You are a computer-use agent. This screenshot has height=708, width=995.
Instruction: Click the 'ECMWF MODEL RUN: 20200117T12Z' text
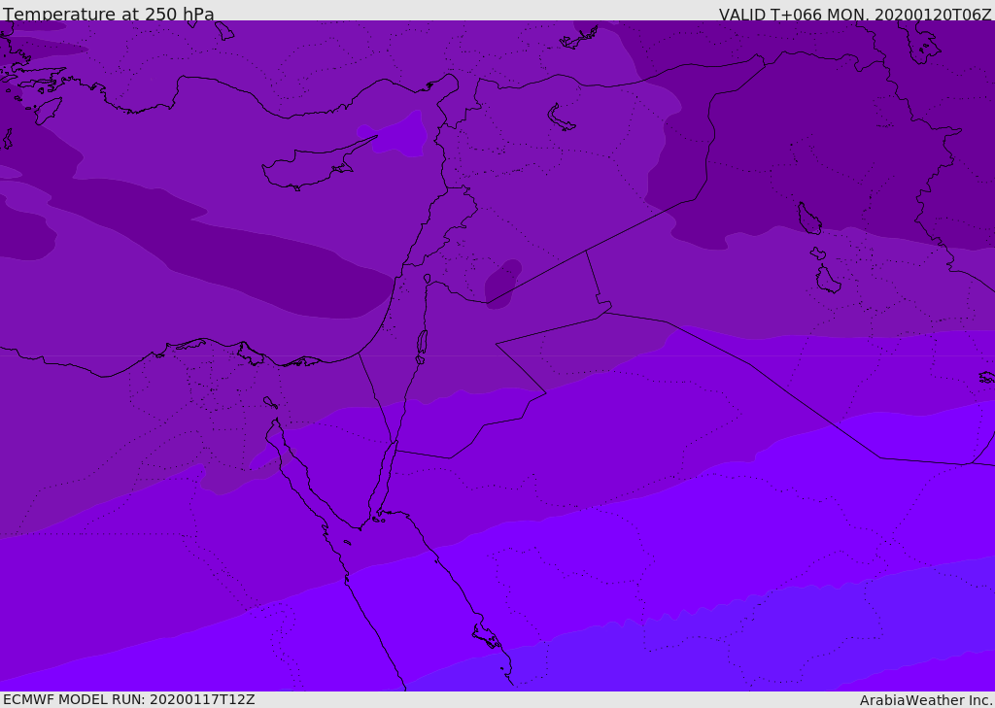[129, 699]
